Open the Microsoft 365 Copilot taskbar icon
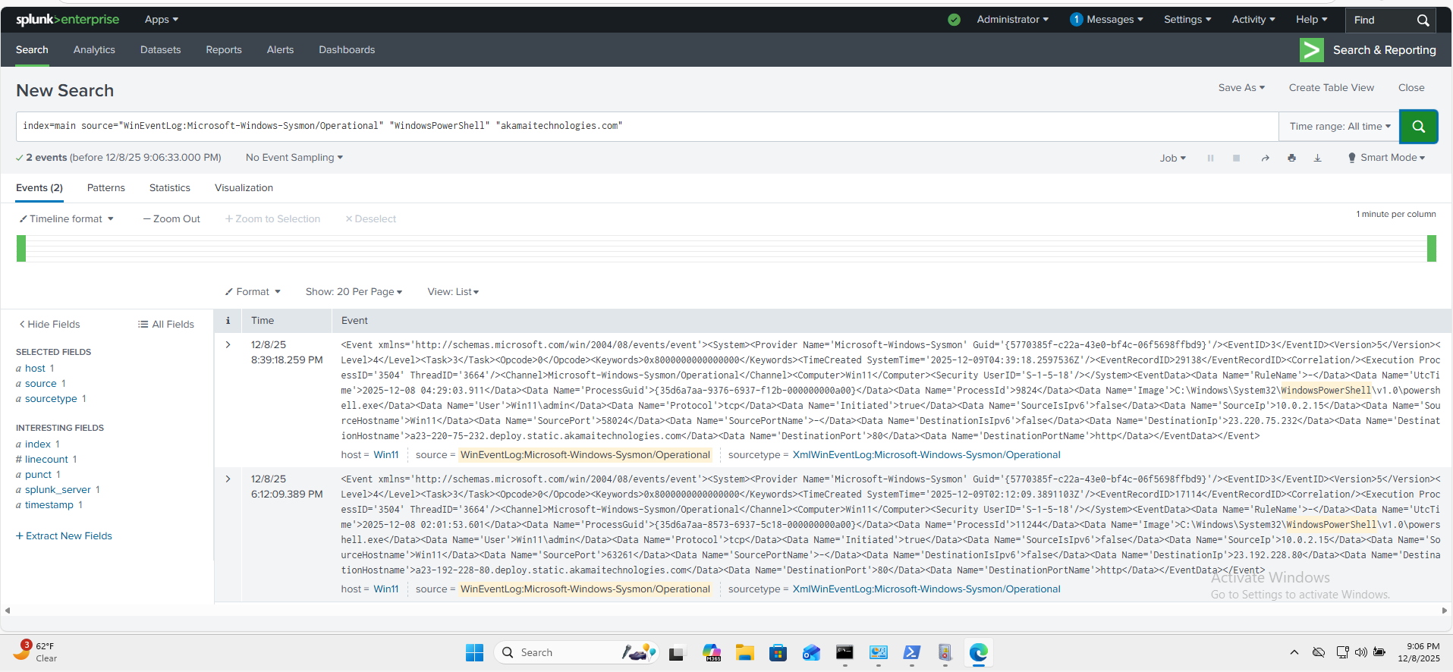 click(x=711, y=652)
